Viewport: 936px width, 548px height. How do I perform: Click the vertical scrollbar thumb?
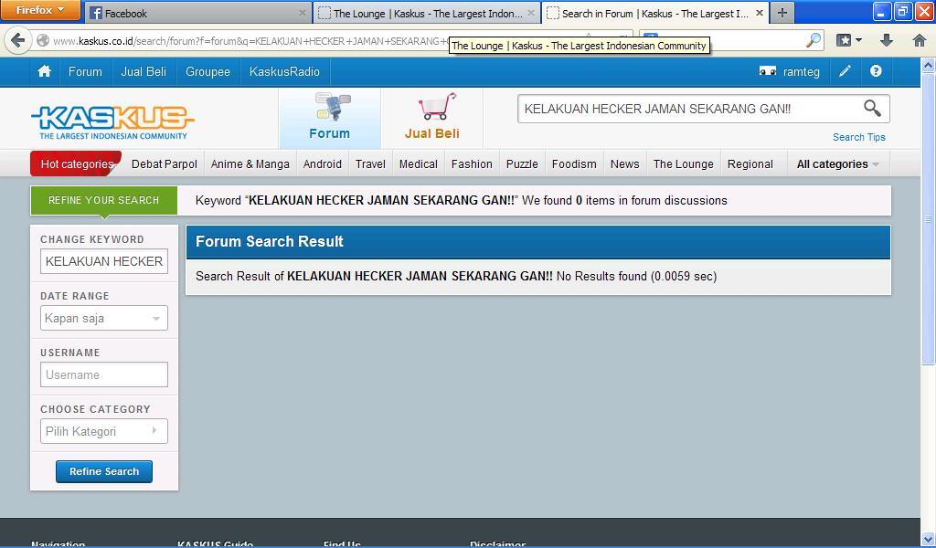click(929, 218)
